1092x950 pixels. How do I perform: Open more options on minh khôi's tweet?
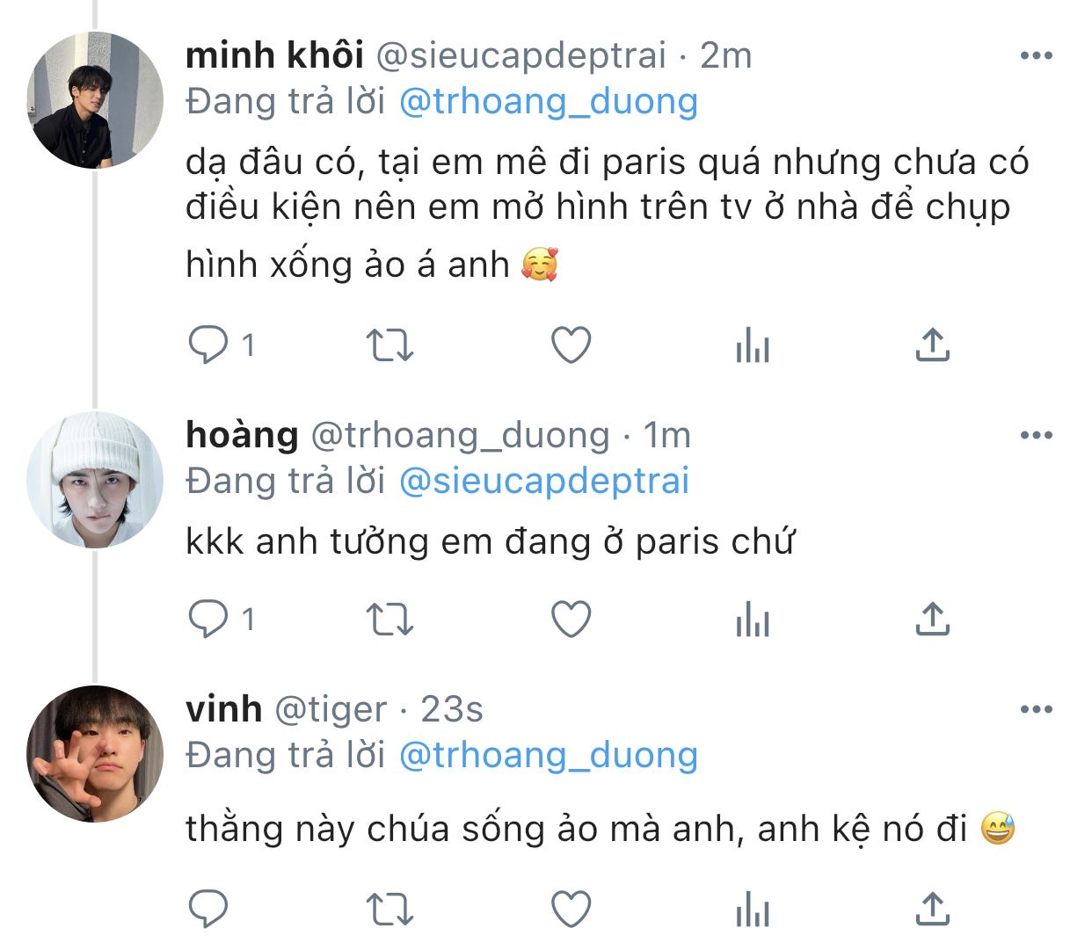tap(1036, 56)
